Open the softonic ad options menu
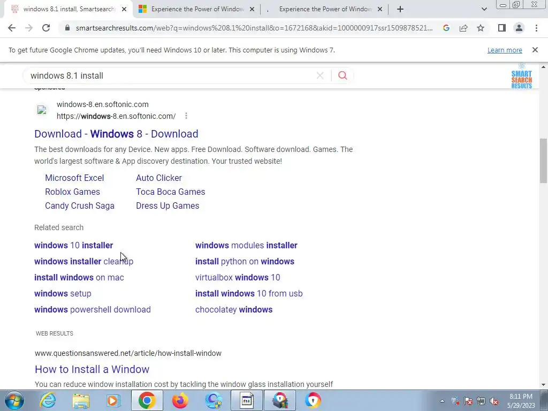 (x=186, y=116)
